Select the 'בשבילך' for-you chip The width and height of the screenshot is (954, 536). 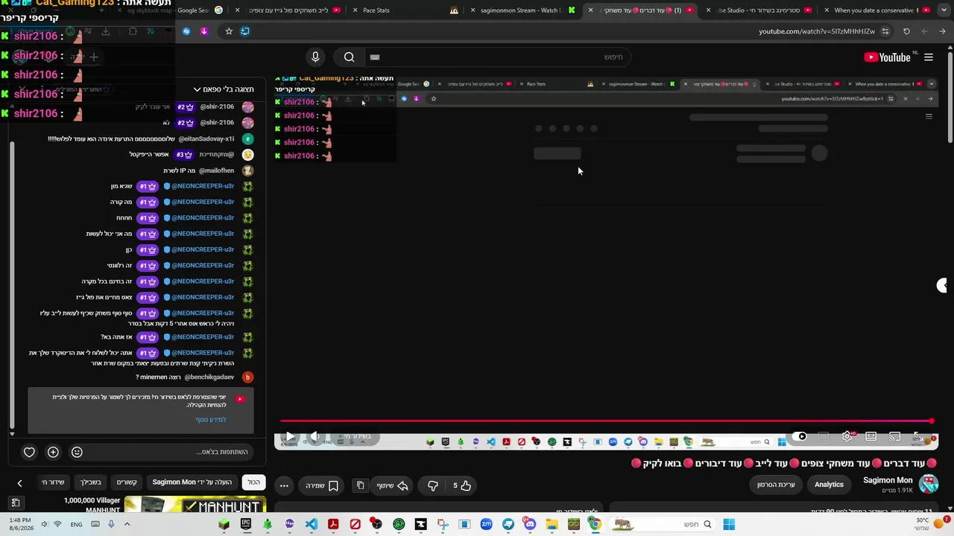(x=91, y=482)
